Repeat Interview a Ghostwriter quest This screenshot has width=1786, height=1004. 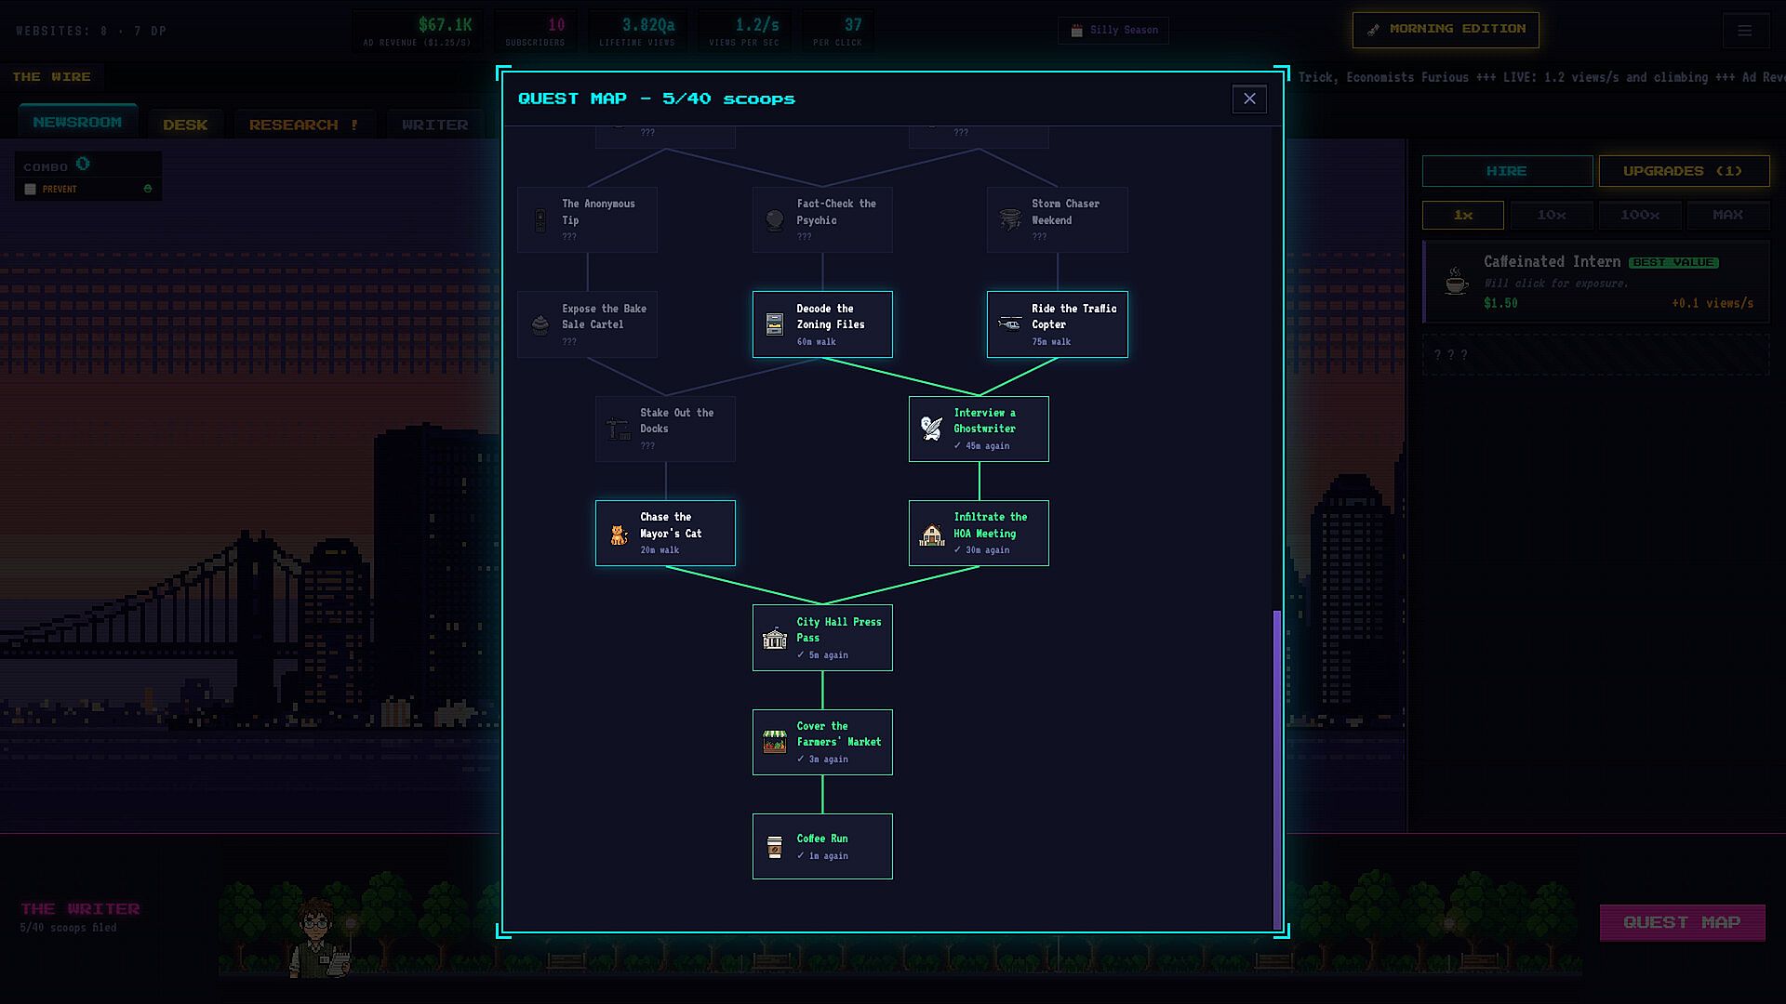click(979, 429)
